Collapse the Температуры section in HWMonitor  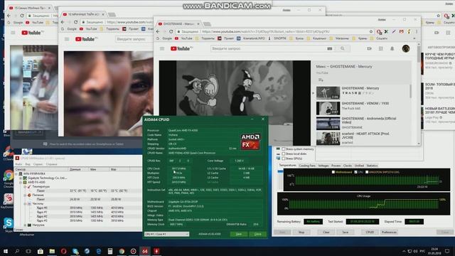point(25,186)
